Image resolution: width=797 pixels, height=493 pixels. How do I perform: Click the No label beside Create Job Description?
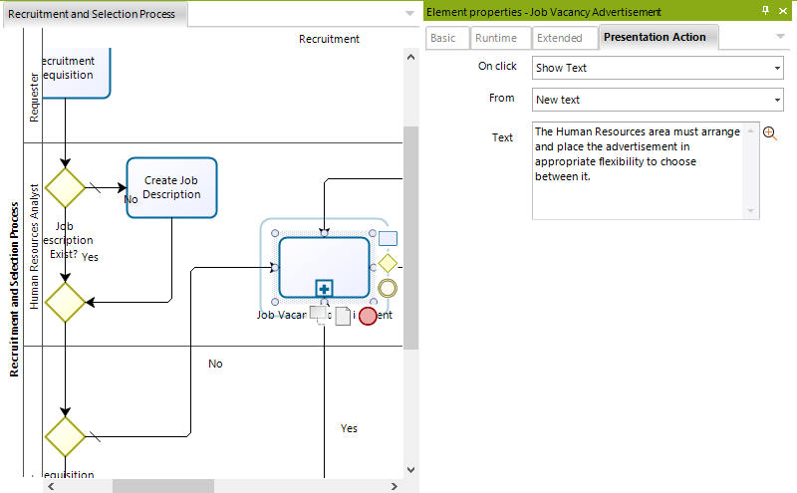point(132,199)
